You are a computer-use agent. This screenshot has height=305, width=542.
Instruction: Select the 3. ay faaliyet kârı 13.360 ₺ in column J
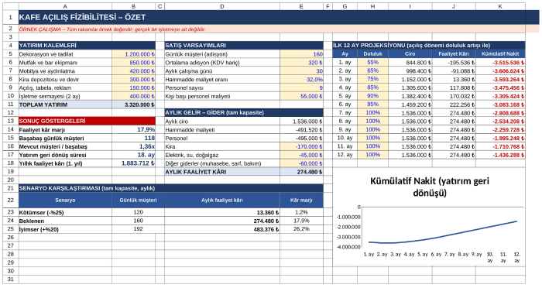click(x=454, y=79)
